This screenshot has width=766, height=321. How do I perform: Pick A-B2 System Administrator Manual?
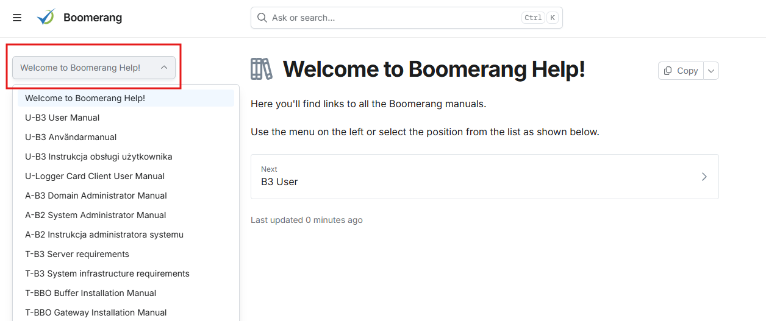point(95,215)
